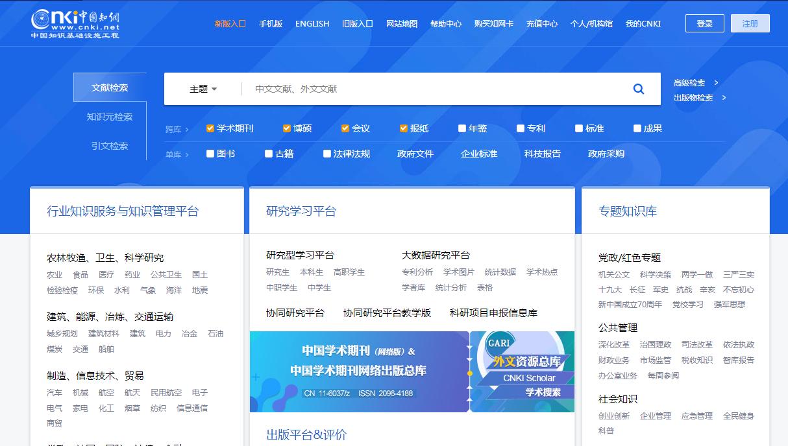Click the 购买知网卡 link
This screenshot has height=446, width=788.
pos(494,23)
